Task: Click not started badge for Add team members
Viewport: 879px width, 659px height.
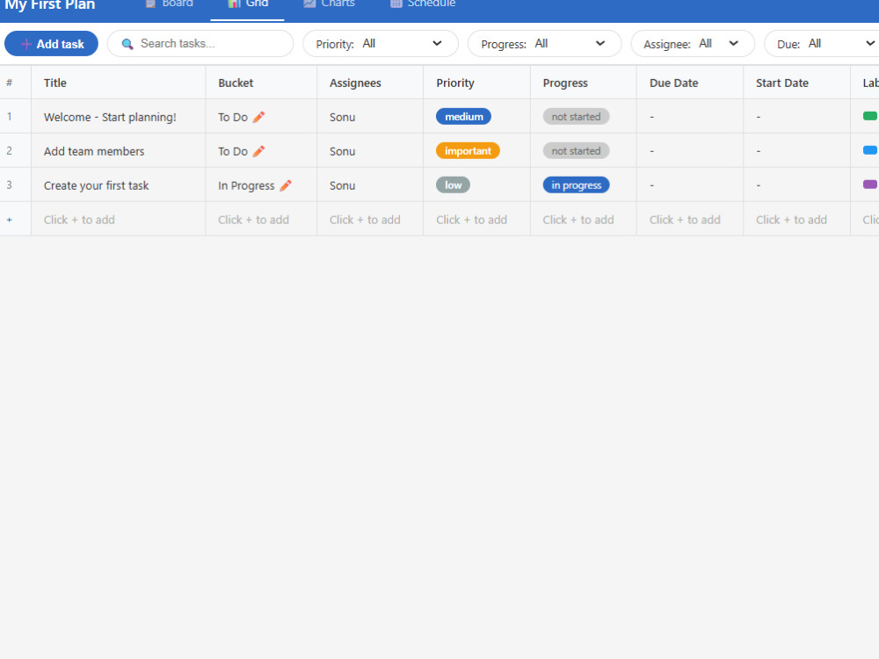Action: pyautogui.click(x=576, y=151)
